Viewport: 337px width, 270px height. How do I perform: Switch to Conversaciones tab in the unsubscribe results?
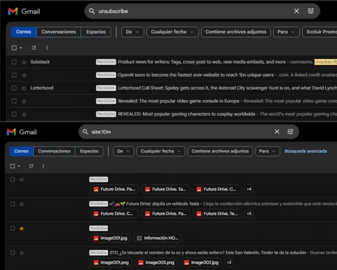(58, 32)
